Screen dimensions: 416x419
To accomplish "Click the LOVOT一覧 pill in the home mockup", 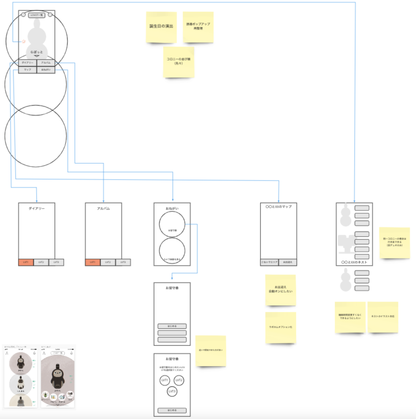I will (58, 353).
